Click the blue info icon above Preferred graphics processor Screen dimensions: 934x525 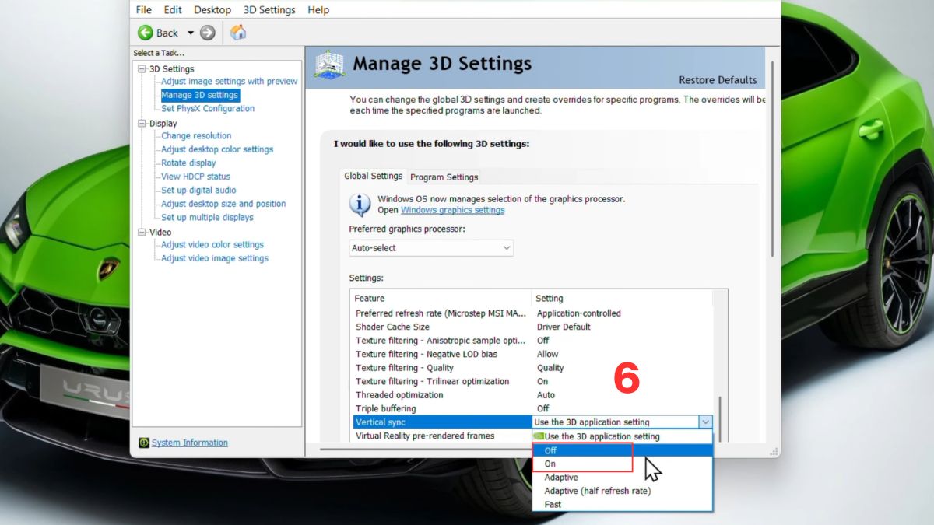[359, 203]
